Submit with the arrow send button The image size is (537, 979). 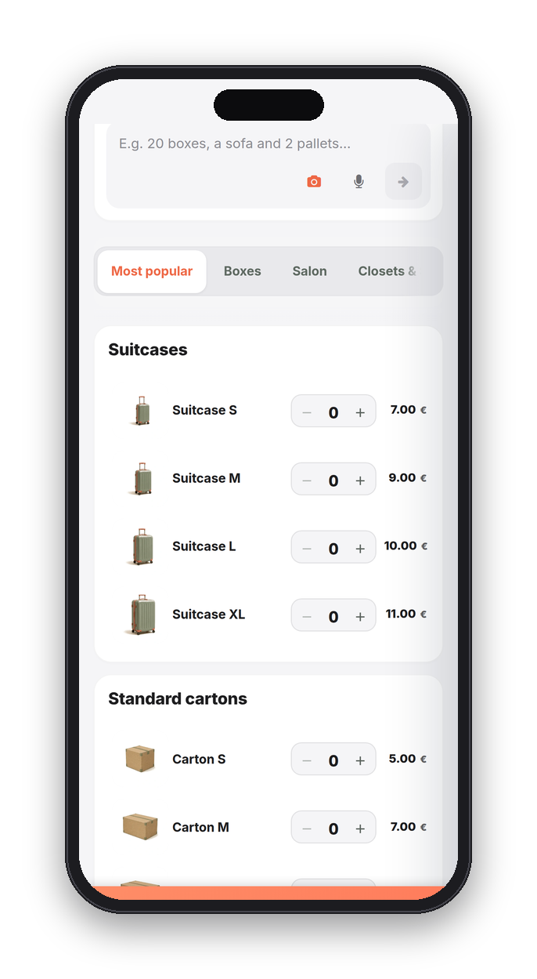403,182
